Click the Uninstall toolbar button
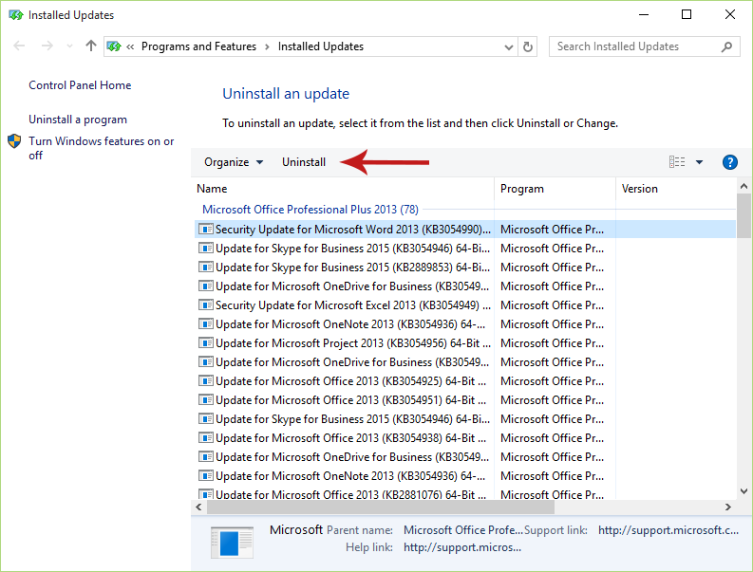 click(304, 162)
